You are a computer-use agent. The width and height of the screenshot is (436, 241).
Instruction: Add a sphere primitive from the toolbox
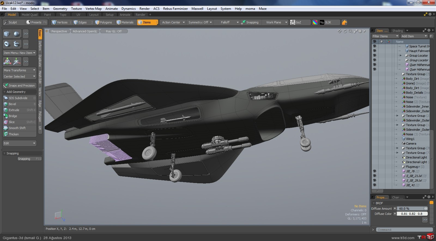[x=17, y=34]
